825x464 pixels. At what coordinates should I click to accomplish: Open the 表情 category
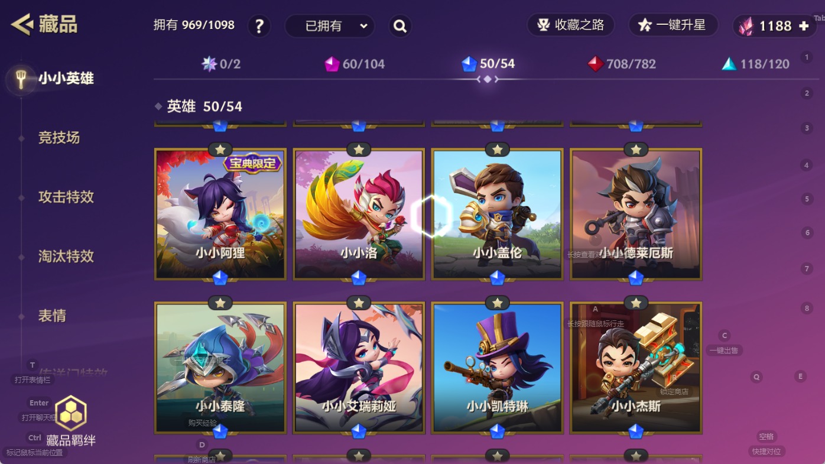pyautogui.click(x=52, y=316)
